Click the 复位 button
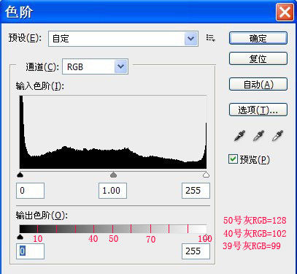297x274 pixels. 258,58
